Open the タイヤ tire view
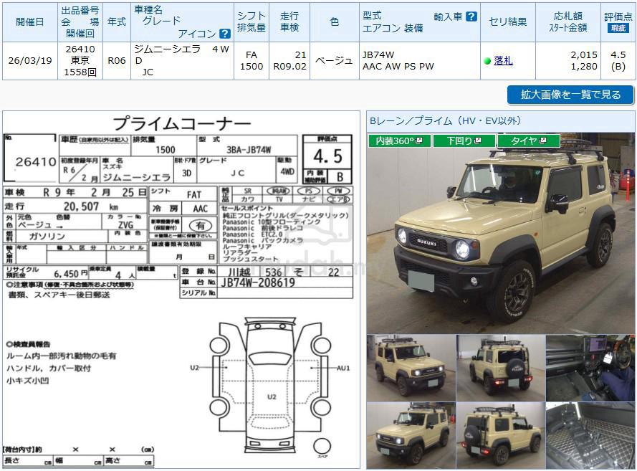The width and height of the screenshot is (637, 471). tap(529, 141)
